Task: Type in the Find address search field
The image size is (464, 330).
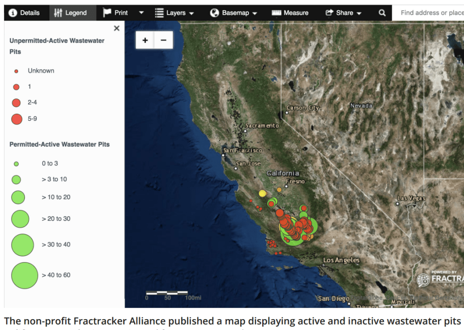Action: 431,13
